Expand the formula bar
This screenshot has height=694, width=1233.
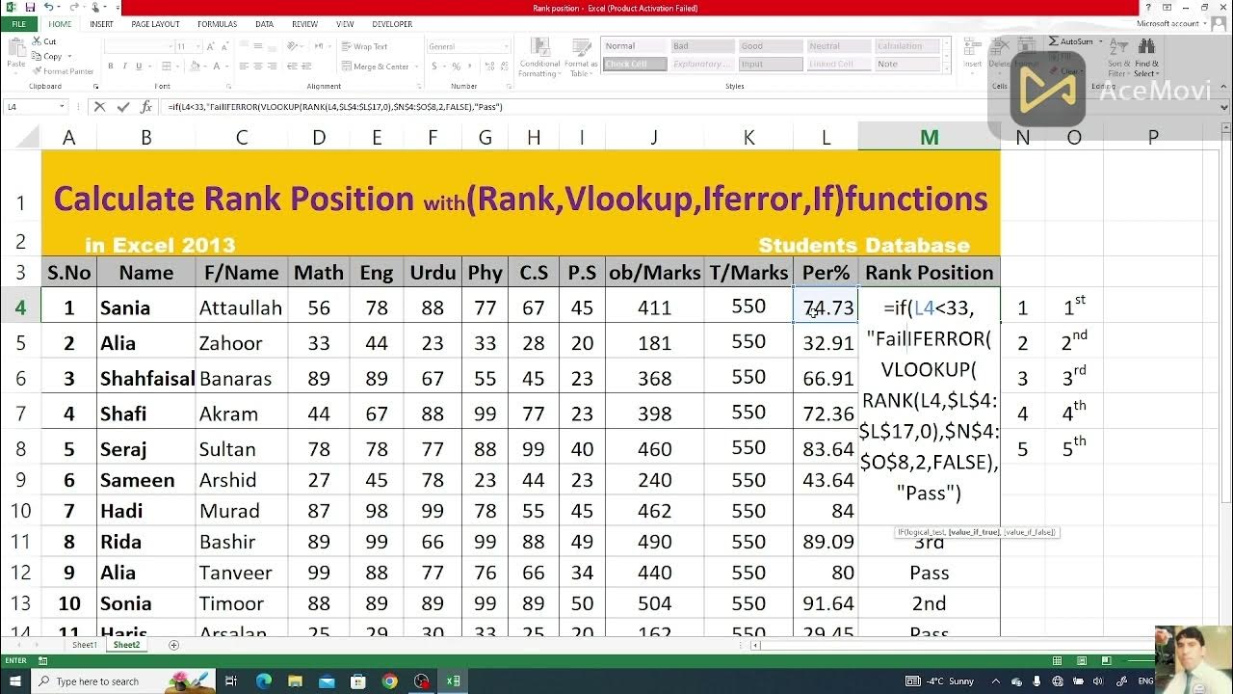tap(1224, 107)
